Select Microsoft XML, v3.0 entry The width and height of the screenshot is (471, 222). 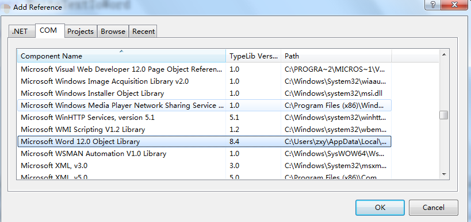204,166
